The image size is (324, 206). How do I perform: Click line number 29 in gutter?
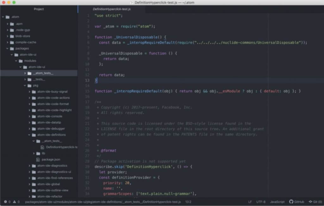[x=87, y=167]
